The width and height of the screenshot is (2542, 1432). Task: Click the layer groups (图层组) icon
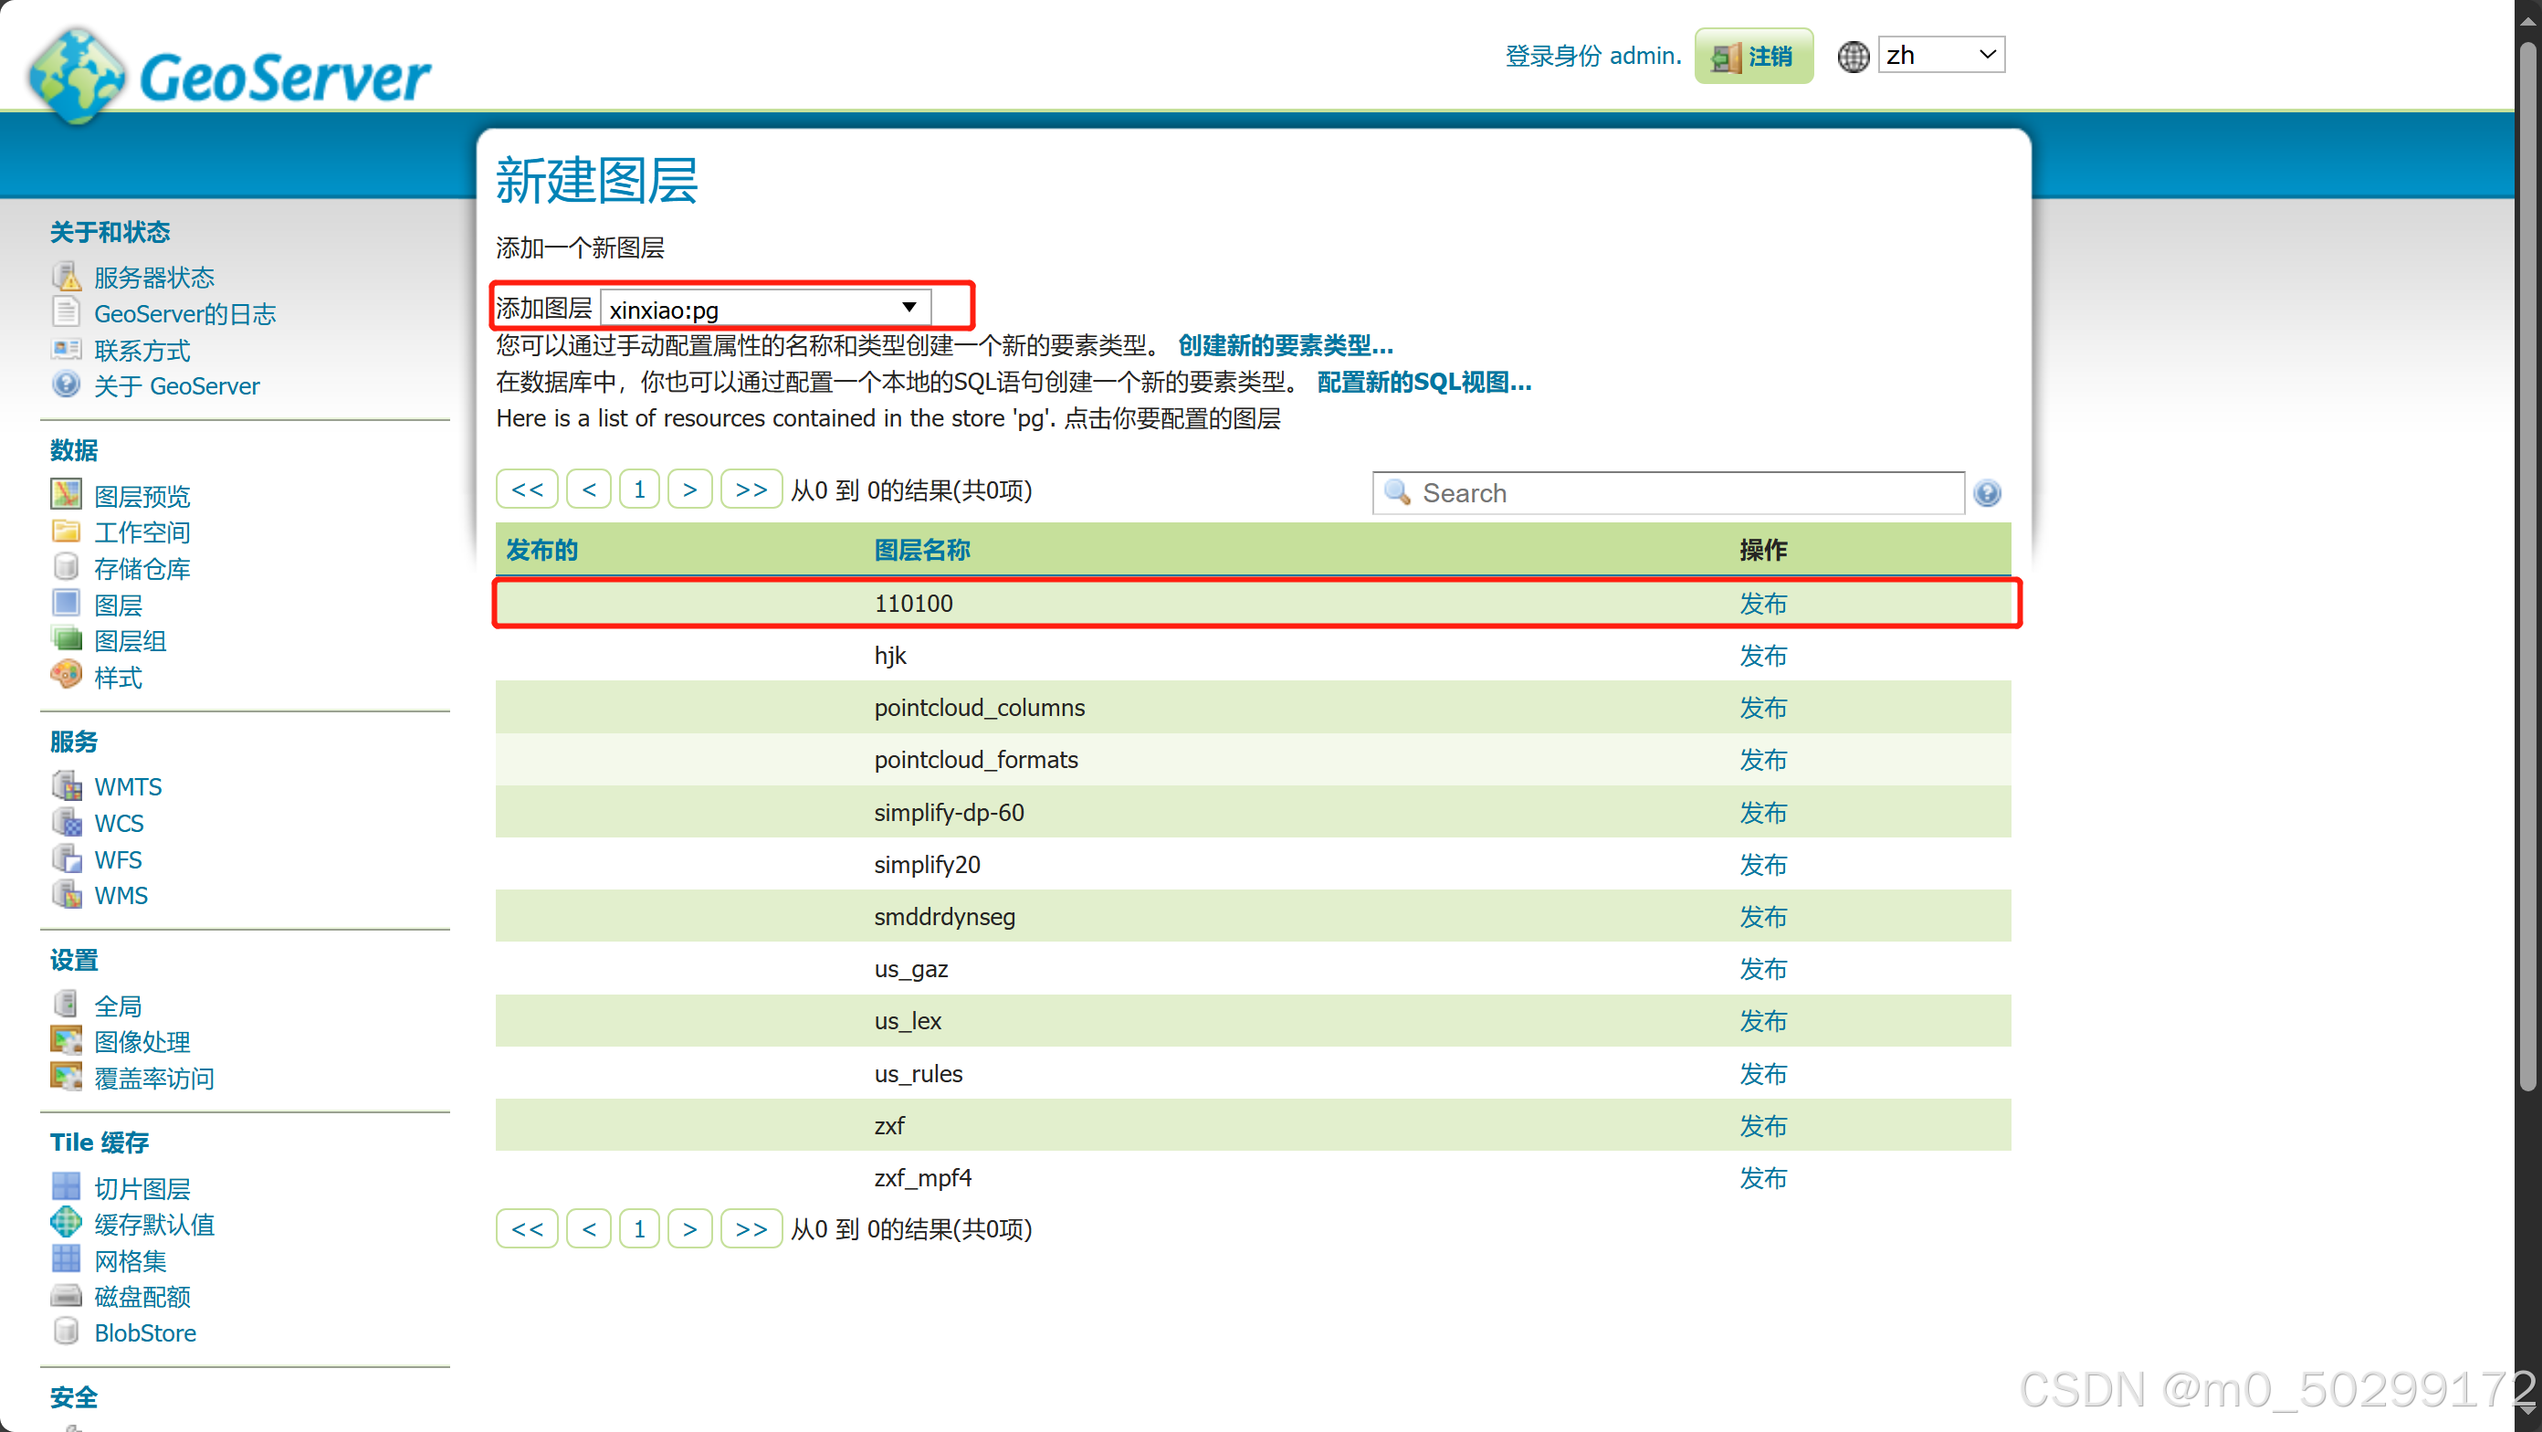[x=66, y=639]
